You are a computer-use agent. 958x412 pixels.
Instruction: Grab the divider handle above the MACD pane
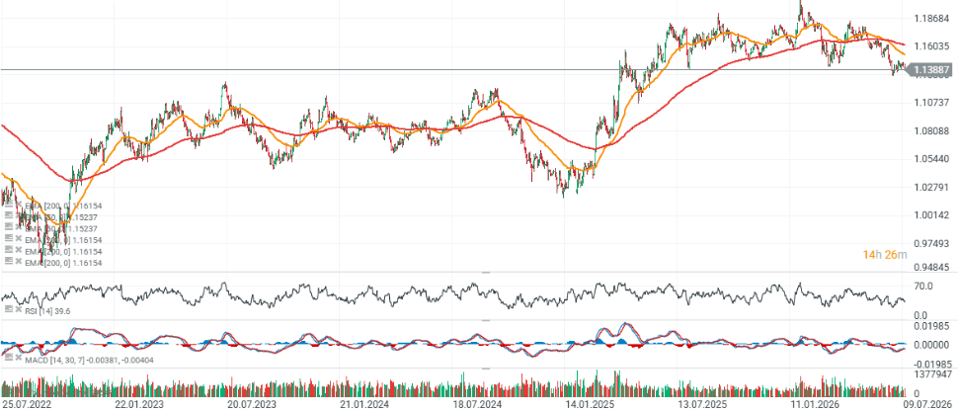[487, 320]
